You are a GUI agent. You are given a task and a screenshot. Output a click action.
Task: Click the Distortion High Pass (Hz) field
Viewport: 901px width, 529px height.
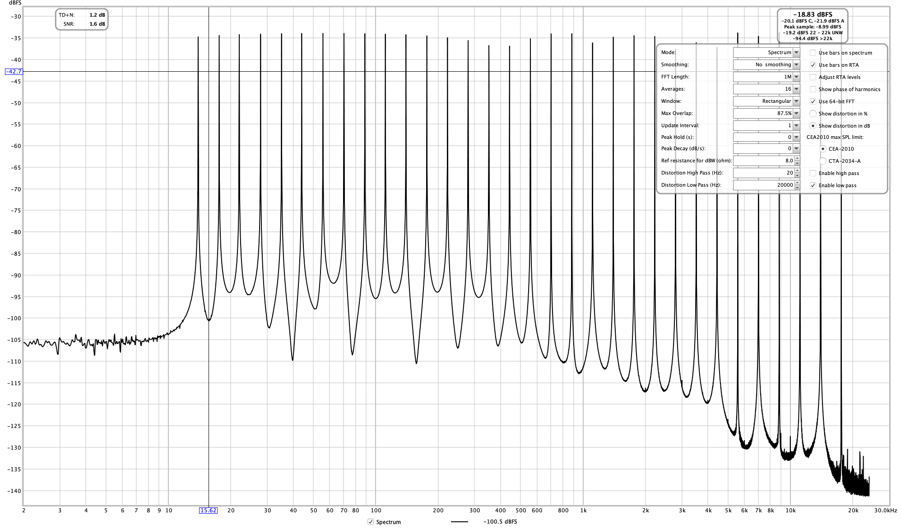764,173
